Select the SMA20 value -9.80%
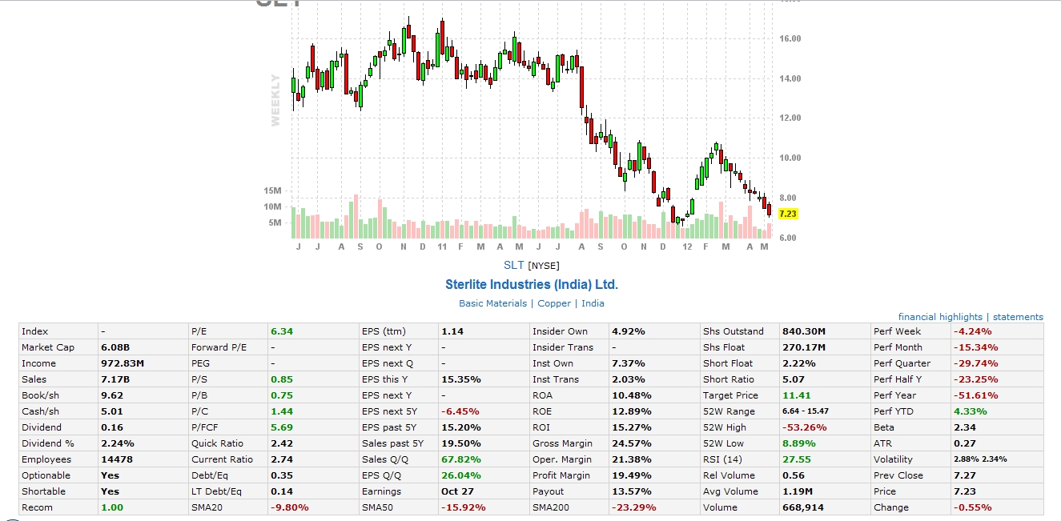The height and width of the screenshot is (521, 1061). [x=290, y=507]
